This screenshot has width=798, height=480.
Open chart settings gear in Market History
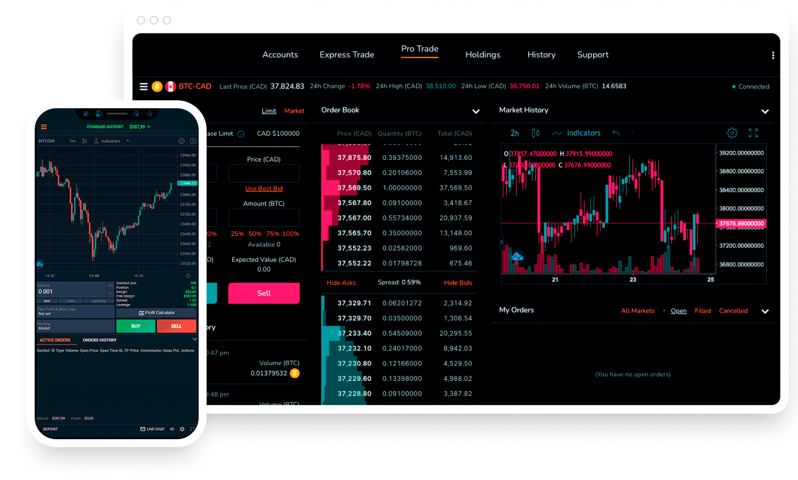pyautogui.click(x=732, y=133)
